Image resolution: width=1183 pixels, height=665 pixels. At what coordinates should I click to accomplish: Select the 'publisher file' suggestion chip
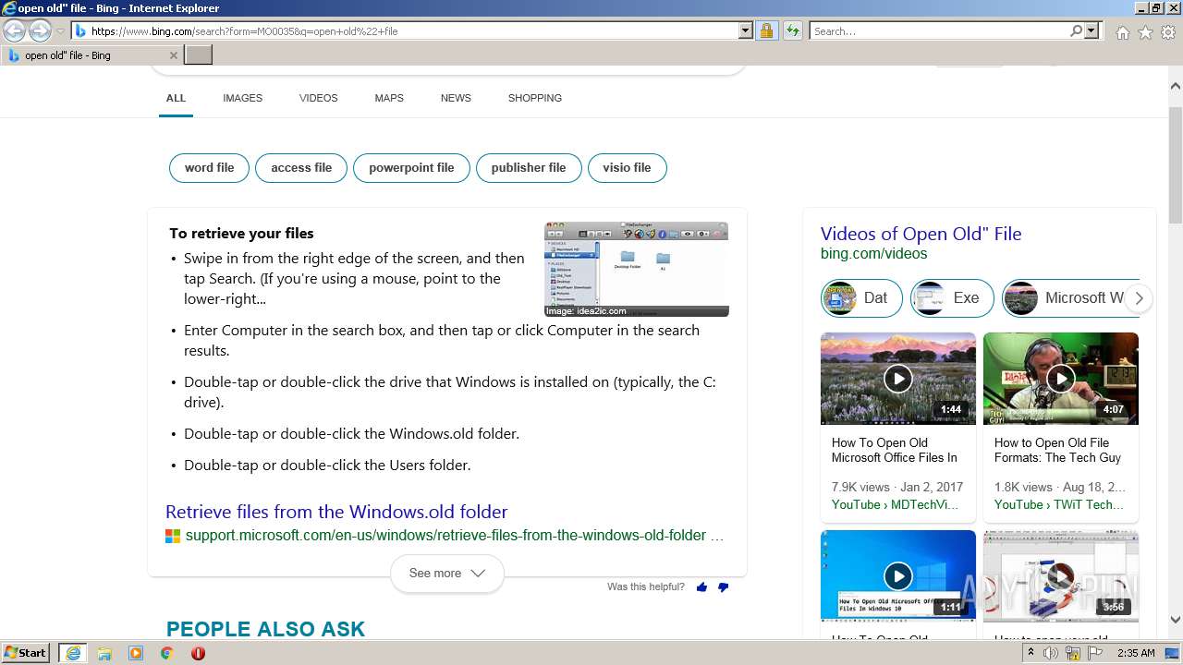529,168
